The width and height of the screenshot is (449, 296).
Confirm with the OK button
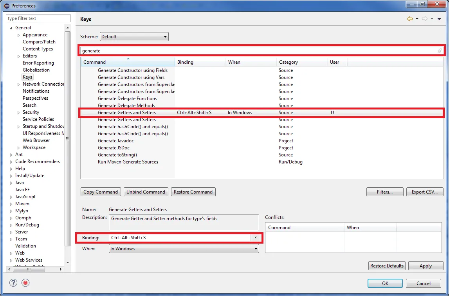pyautogui.click(x=385, y=283)
